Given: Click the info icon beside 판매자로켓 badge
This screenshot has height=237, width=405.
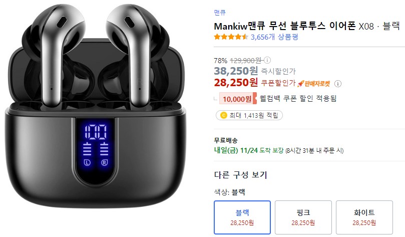Looking at the screenshot, I should [x=338, y=84].
